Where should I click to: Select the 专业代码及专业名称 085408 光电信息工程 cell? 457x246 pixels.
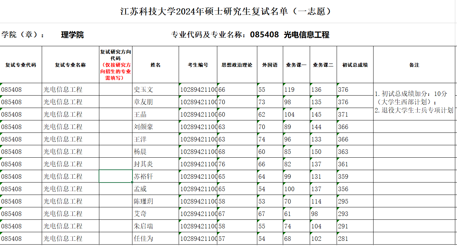(x=250, y=35)
